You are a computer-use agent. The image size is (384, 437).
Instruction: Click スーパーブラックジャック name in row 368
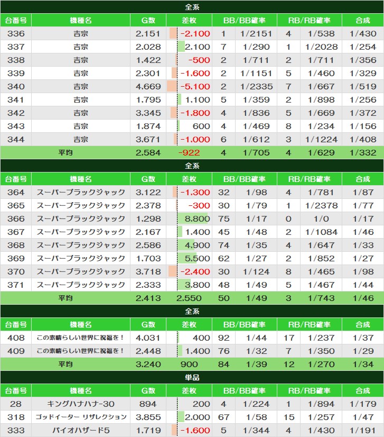coord(81,245)
